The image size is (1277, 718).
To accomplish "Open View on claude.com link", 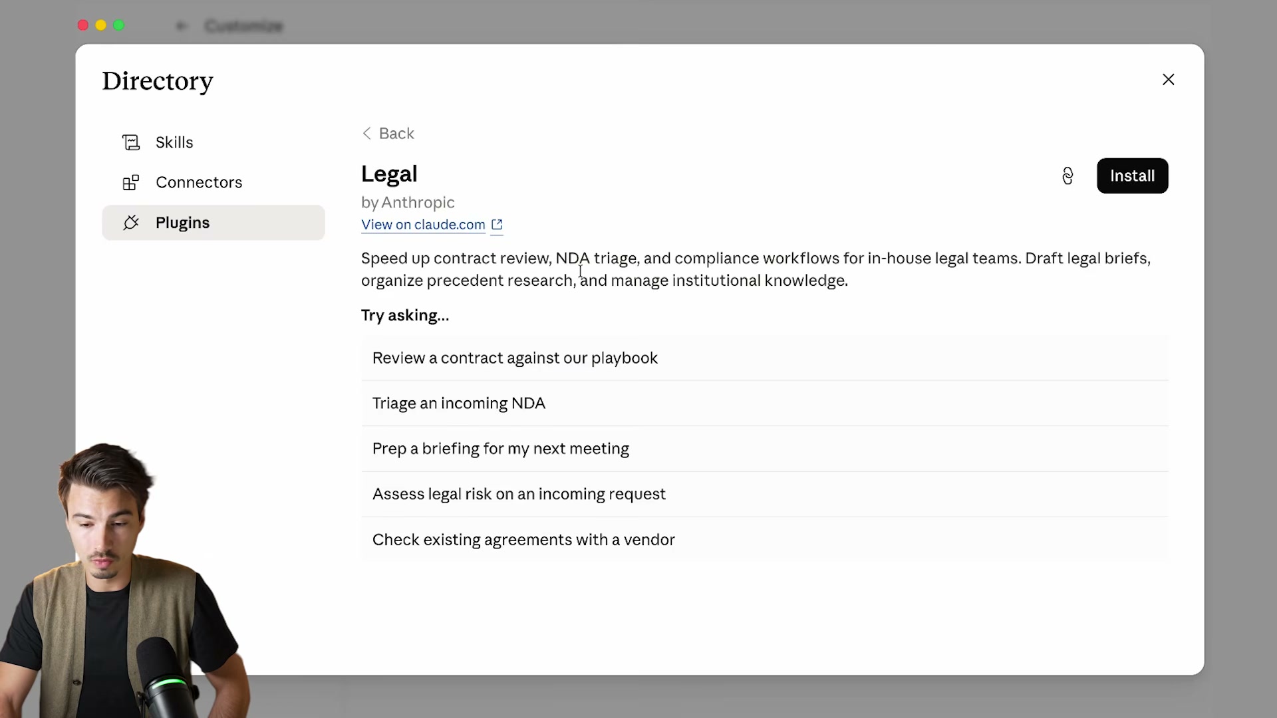I will (423, 225).
